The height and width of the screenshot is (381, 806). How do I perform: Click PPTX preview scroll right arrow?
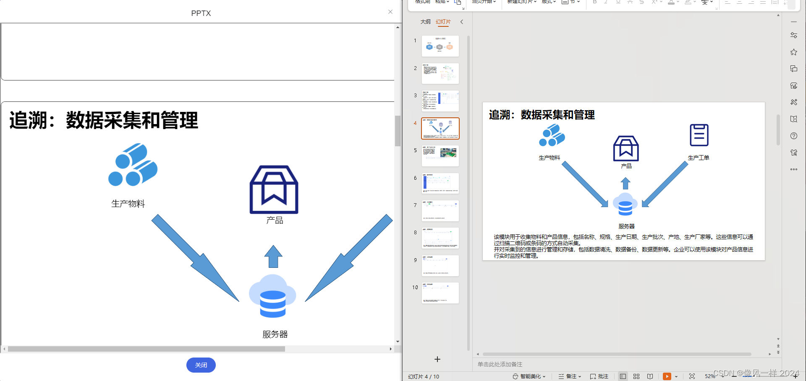[x=390, y=349]
